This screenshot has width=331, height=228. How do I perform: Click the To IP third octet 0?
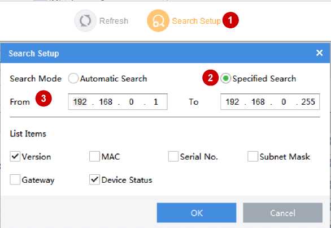click(x=284, y=102)
